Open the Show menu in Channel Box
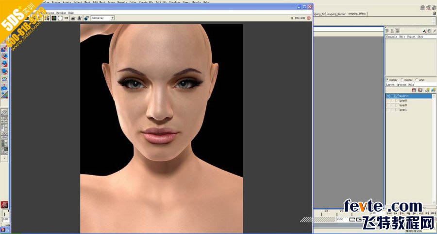The image size is (437, 234). pyautogui.click(x=420, y=36)
